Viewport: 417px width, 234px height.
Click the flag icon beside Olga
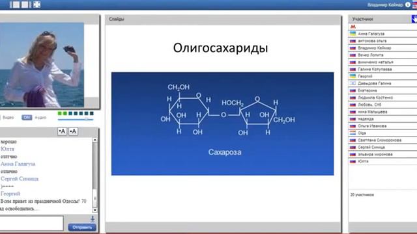point(352,133)
